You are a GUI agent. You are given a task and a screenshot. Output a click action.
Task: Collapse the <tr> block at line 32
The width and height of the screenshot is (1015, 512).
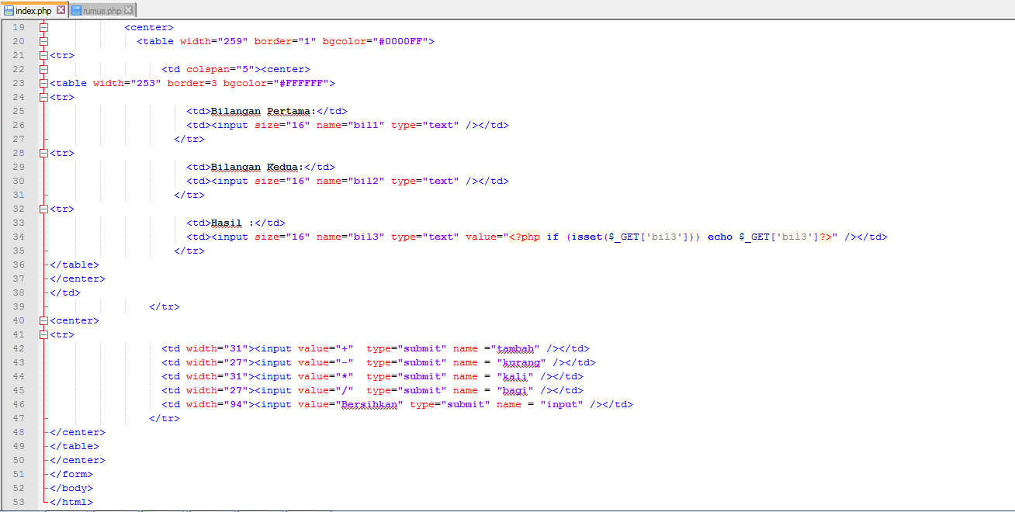(x=43, y=208)
